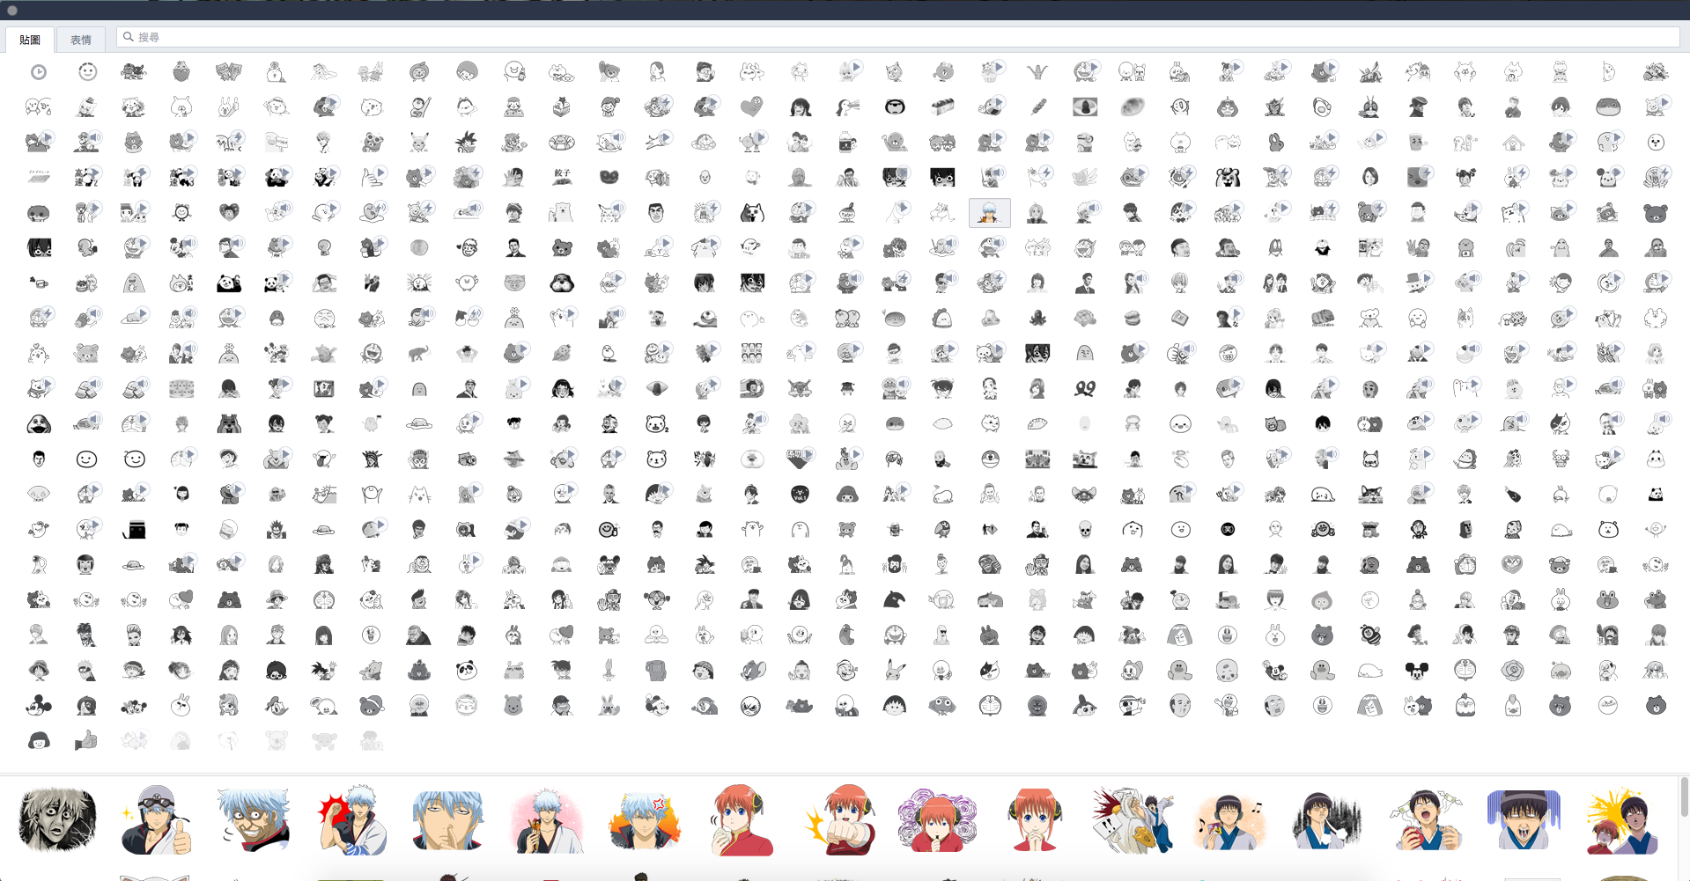The height and width of the screenshot is (881, 1690).
Task: Switch to the 貼圖 tab
Action: [x=30, y=40]
